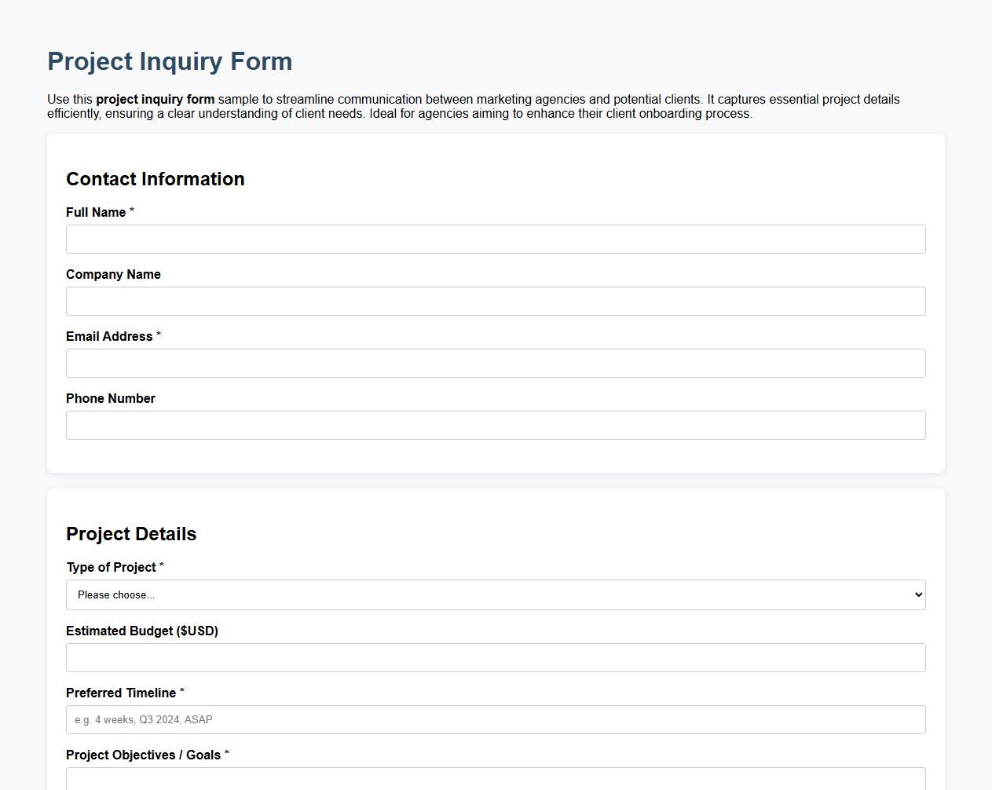
Task: Open the Type of Project dropdown
Action: 496,594
